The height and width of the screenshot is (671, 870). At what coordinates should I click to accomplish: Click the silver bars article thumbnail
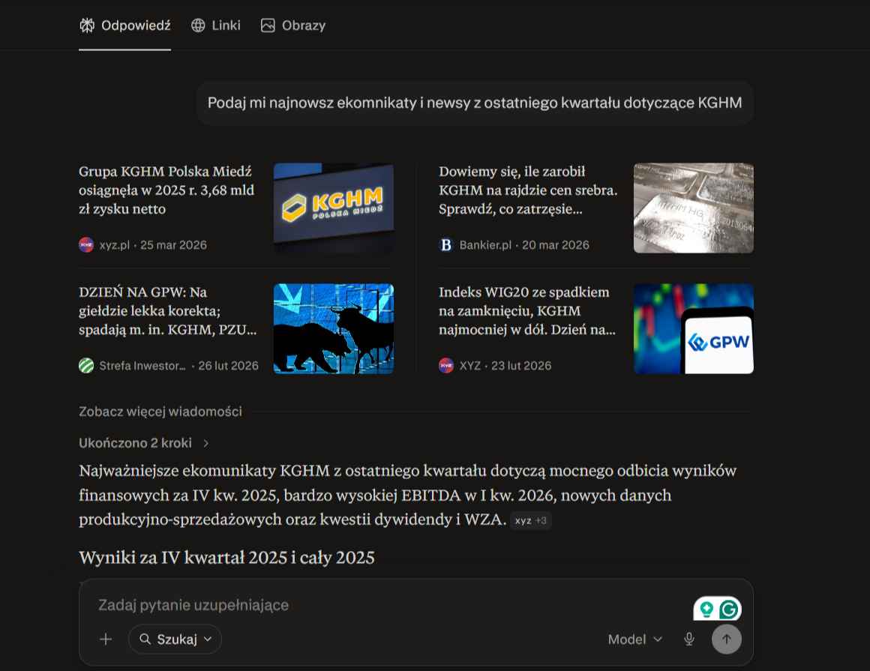tap(694, 208)
